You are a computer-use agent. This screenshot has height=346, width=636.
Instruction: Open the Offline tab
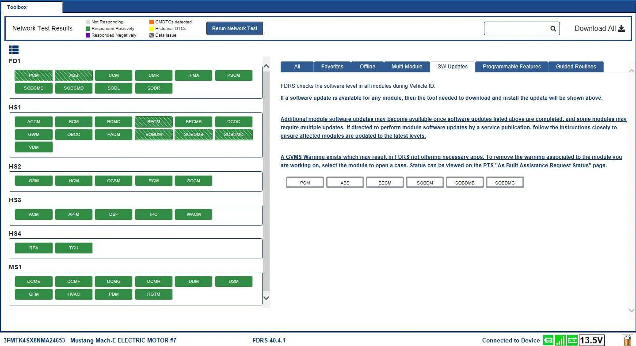pyautogui.click(x=367, y=67)
